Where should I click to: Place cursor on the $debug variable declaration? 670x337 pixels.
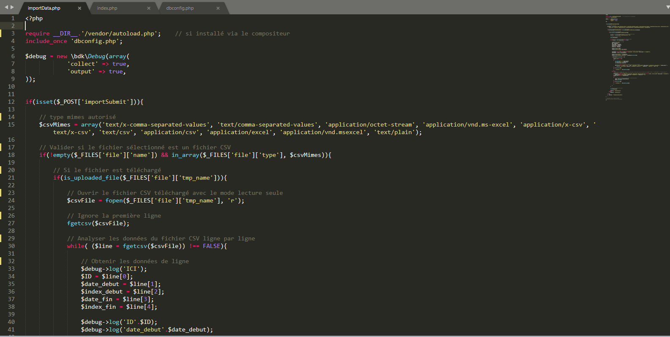36,56
